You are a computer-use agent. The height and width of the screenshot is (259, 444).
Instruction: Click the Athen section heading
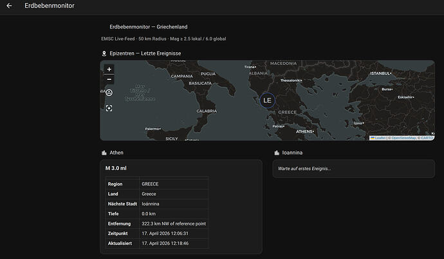(x=116, y=153)
